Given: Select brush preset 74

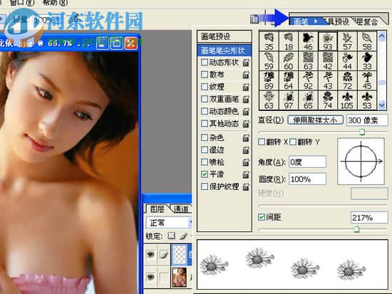Looking at the screenshot, I should click(328, 100).
